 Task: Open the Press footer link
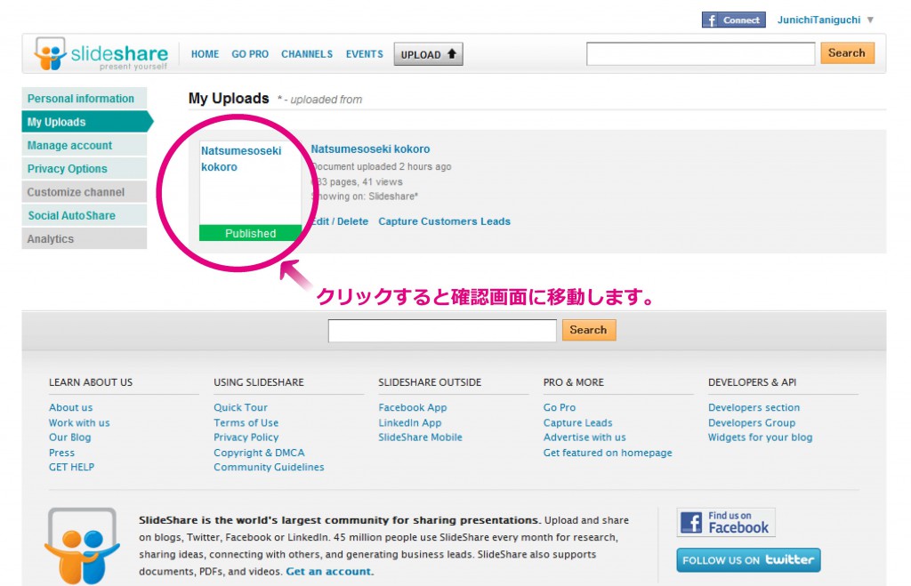pos(61,453)
